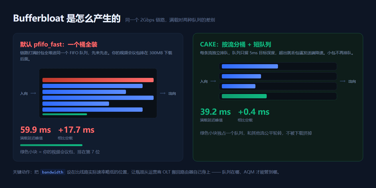Click the "bandwidth" code chip in footer
Screen dimensions: 376x188
(x=53, y=172)
